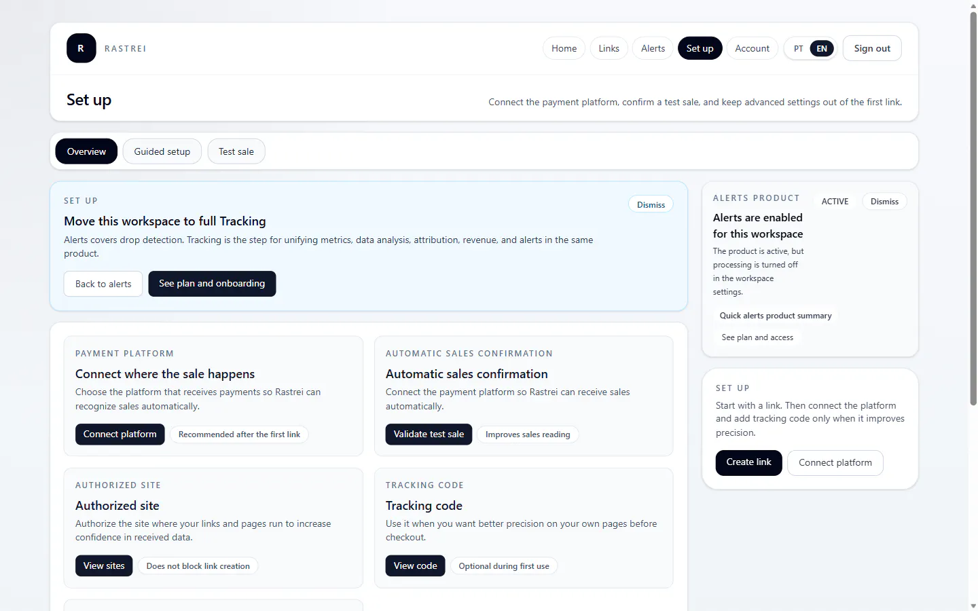Open See plan and access link
The width and height of the screenshot is (978, 611).
[757, 337]
